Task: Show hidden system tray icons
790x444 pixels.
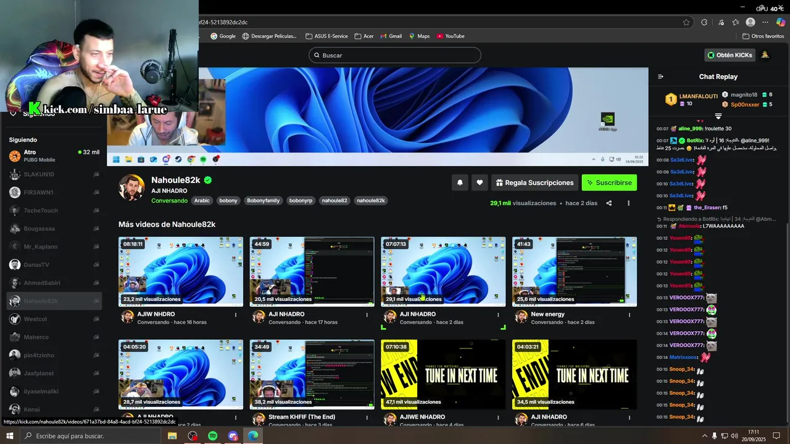Action: pos(704,436)
